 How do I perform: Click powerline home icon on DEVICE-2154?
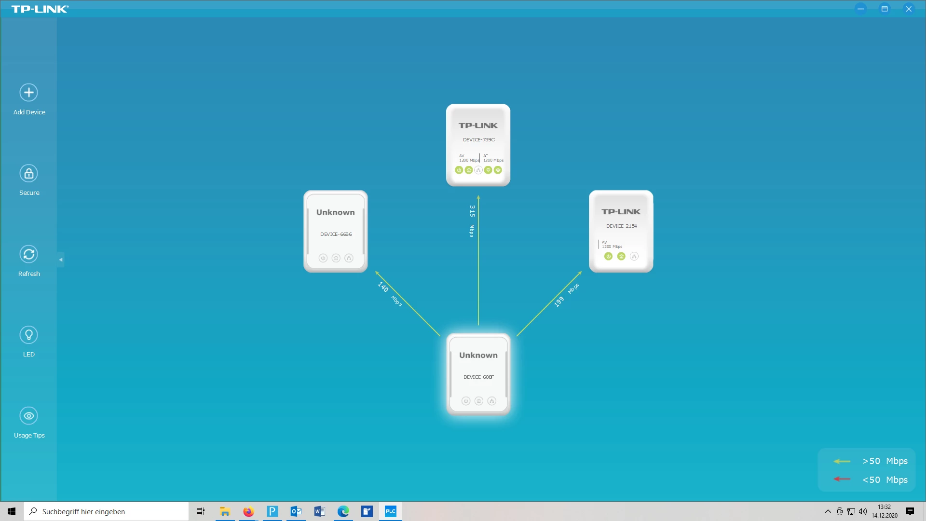pos(621,256)
